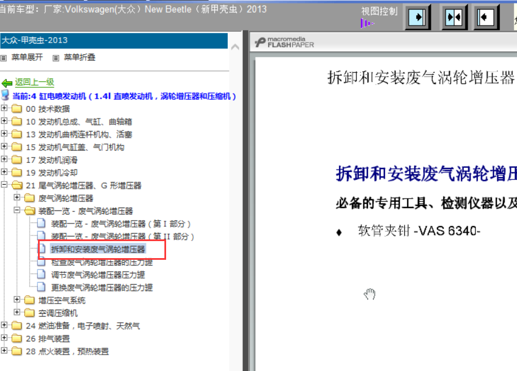The height and width of the screenshot is (371, 517).
Task: Click 大众-甲壳虫-2013 header bar
Action: click(x=114, y=41)
